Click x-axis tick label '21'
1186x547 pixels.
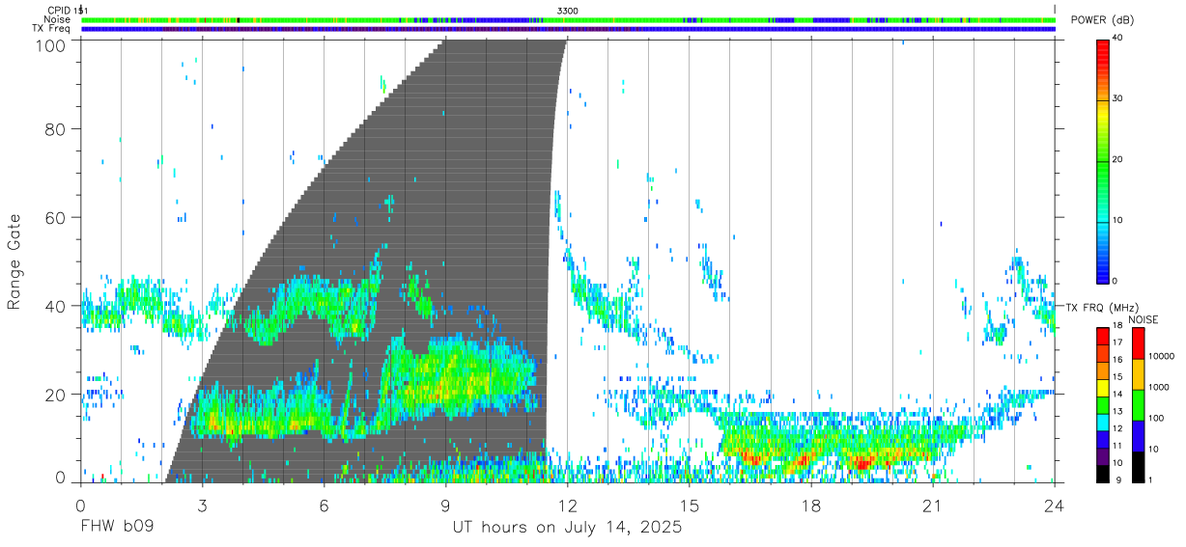[x=933, y=506]
